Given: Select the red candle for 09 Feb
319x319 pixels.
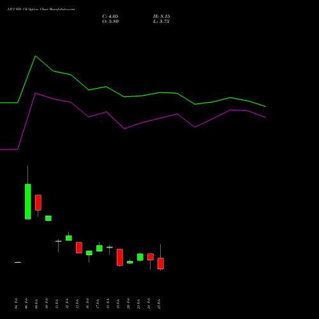Looking at the screenshot, I should click(x=38, y=202).
